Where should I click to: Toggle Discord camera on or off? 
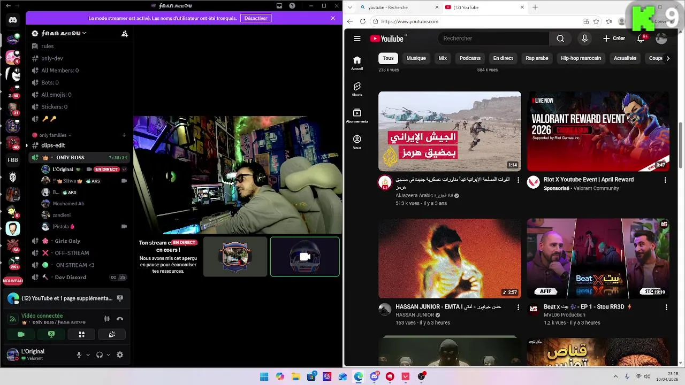pos(21,334)
